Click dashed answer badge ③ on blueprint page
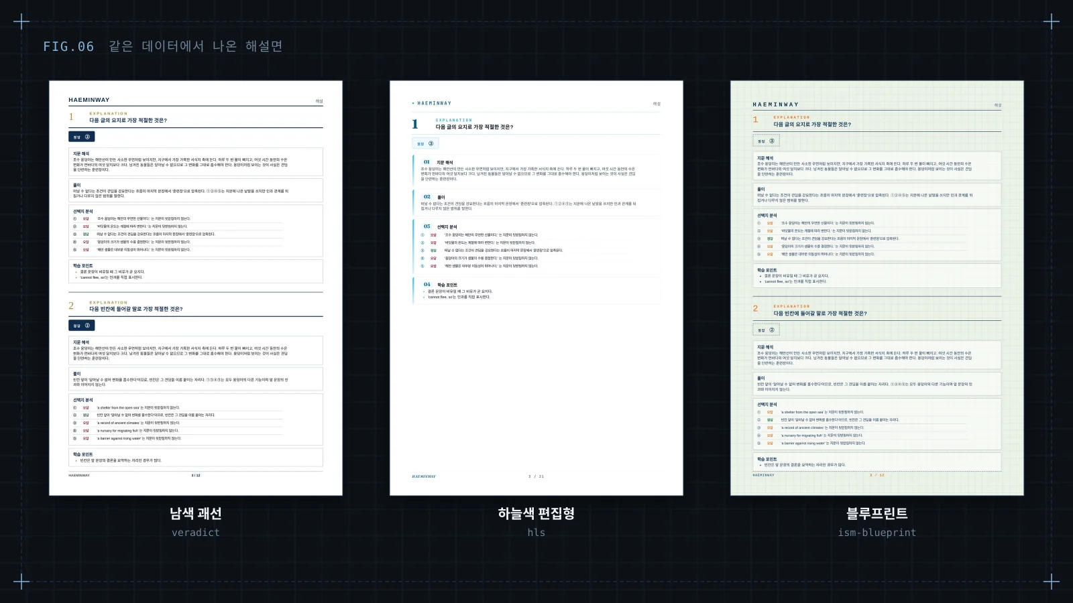 (766, 141)
